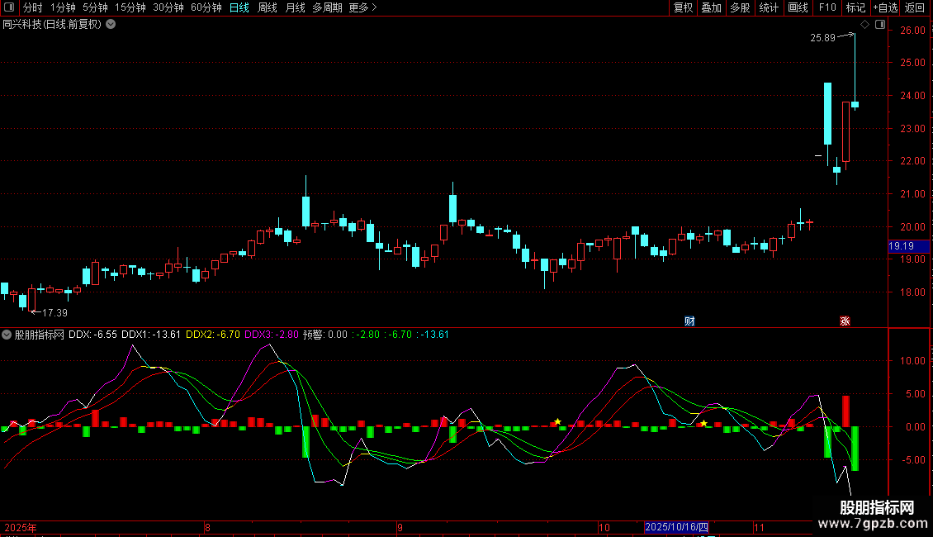The width and height of the screenshot is (933, 537).
Task: Click the 叠加 overlay button
Action: (712, 7)
